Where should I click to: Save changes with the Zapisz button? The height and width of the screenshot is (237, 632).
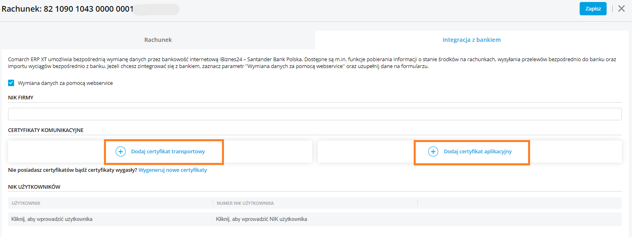pos(593,8)
